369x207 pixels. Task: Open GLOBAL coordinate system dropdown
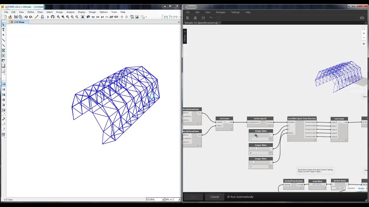click(163, 200)
